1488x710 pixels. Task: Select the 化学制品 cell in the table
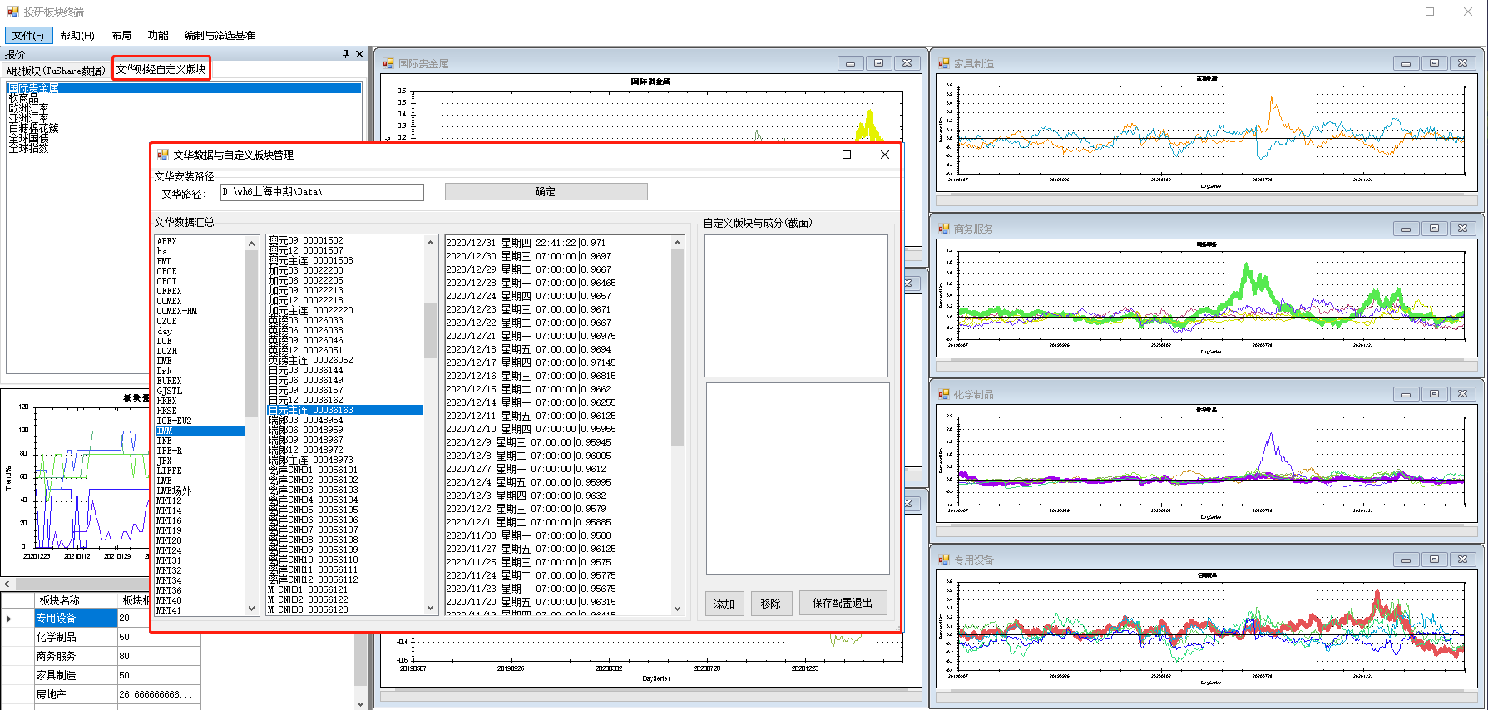tap(76, 637)
